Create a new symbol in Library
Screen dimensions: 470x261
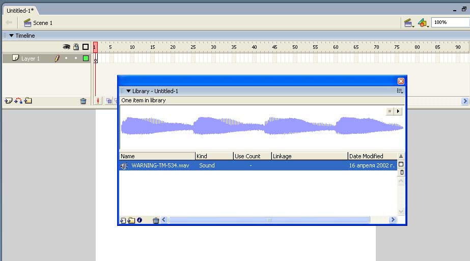click(123, 220)
